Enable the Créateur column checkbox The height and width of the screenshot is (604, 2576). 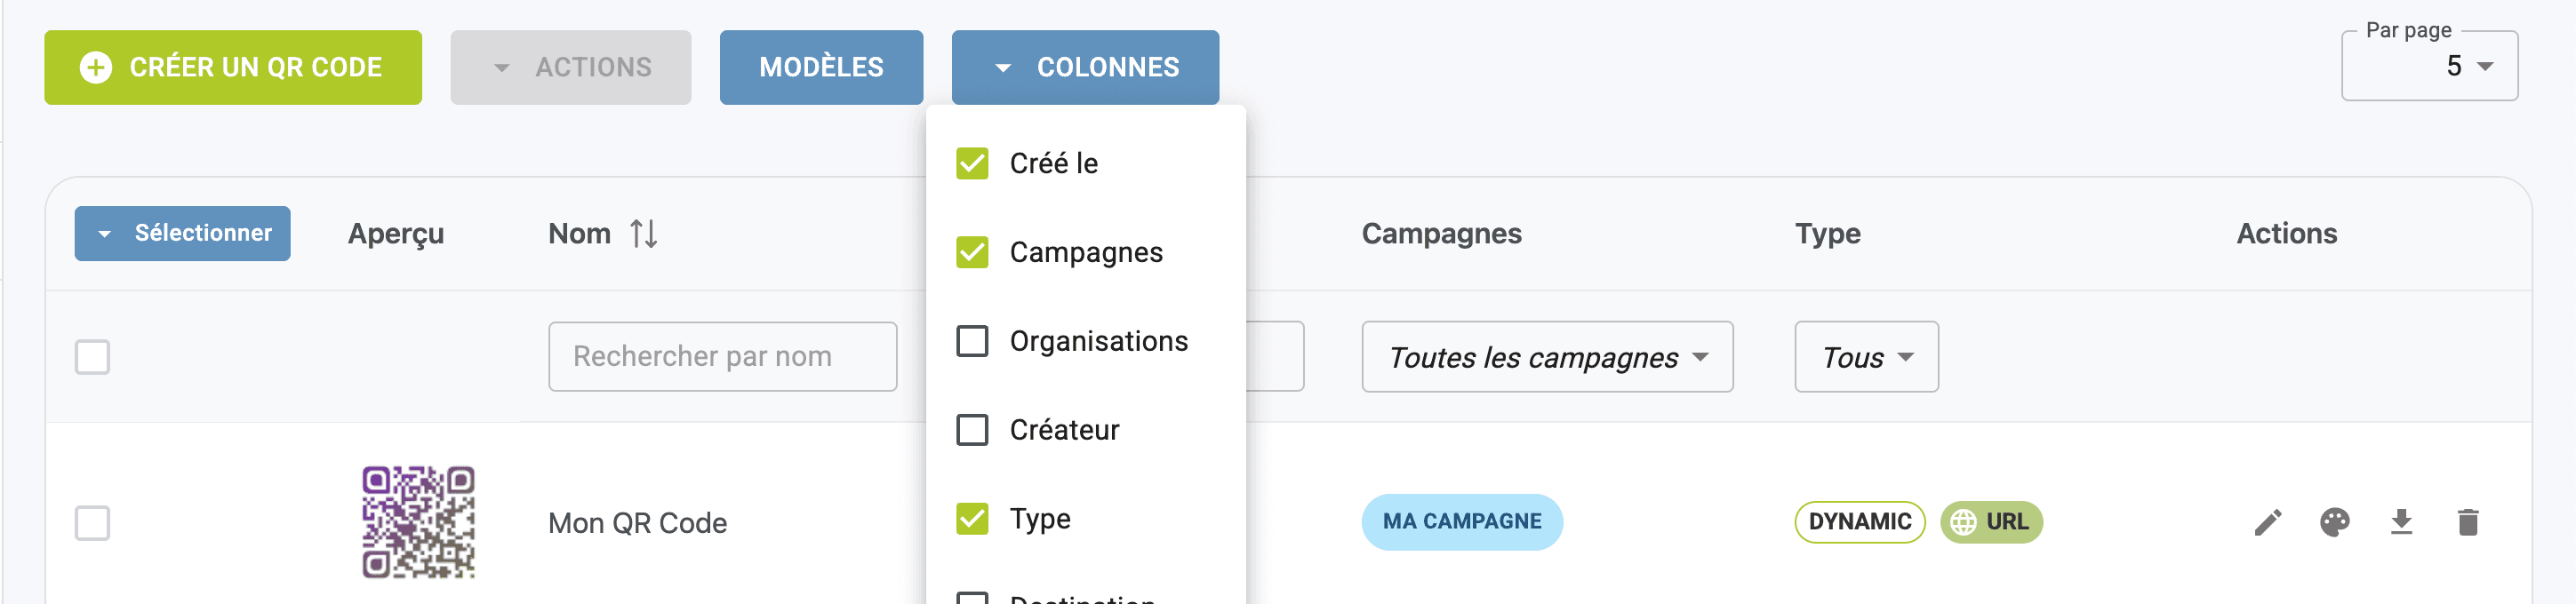(x=972, y=430)
